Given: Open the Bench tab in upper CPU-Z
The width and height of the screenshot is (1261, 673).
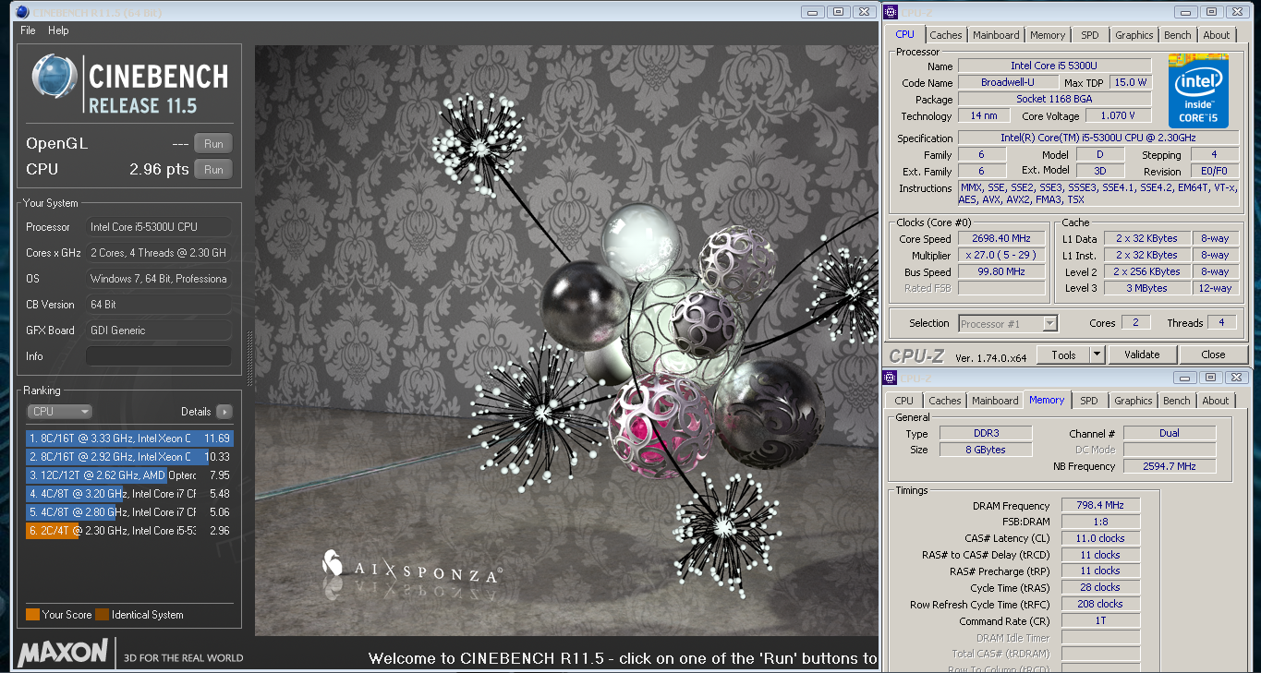Looking at the screenshot, I should [x=1178, y=35].
